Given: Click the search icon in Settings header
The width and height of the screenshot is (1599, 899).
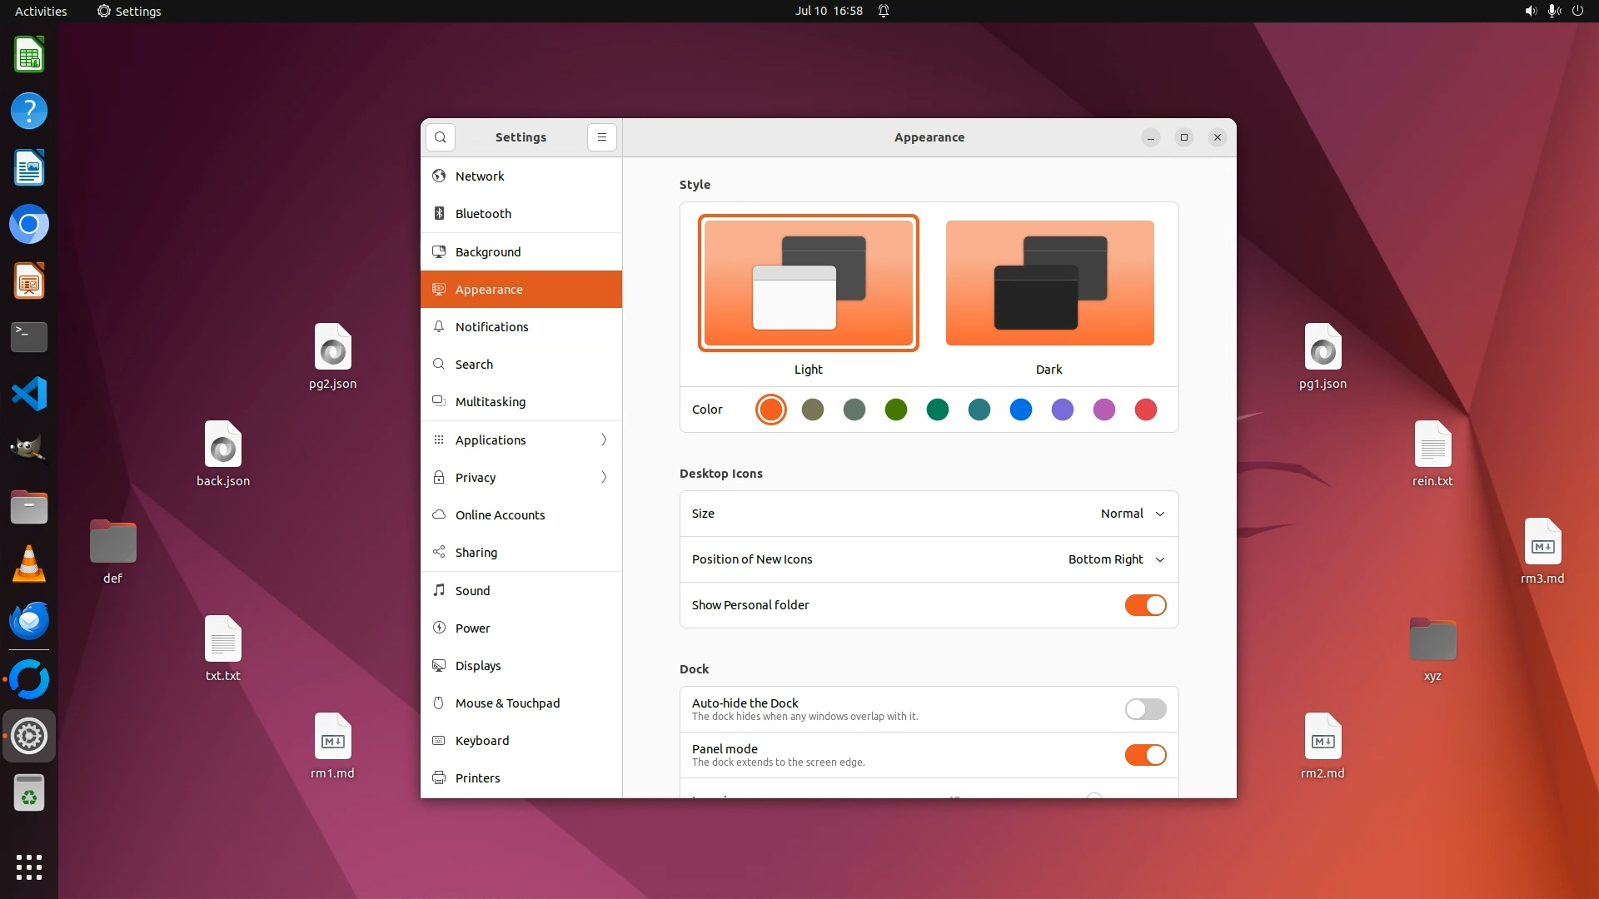Looking at the screenshot, I should point(440,137).
